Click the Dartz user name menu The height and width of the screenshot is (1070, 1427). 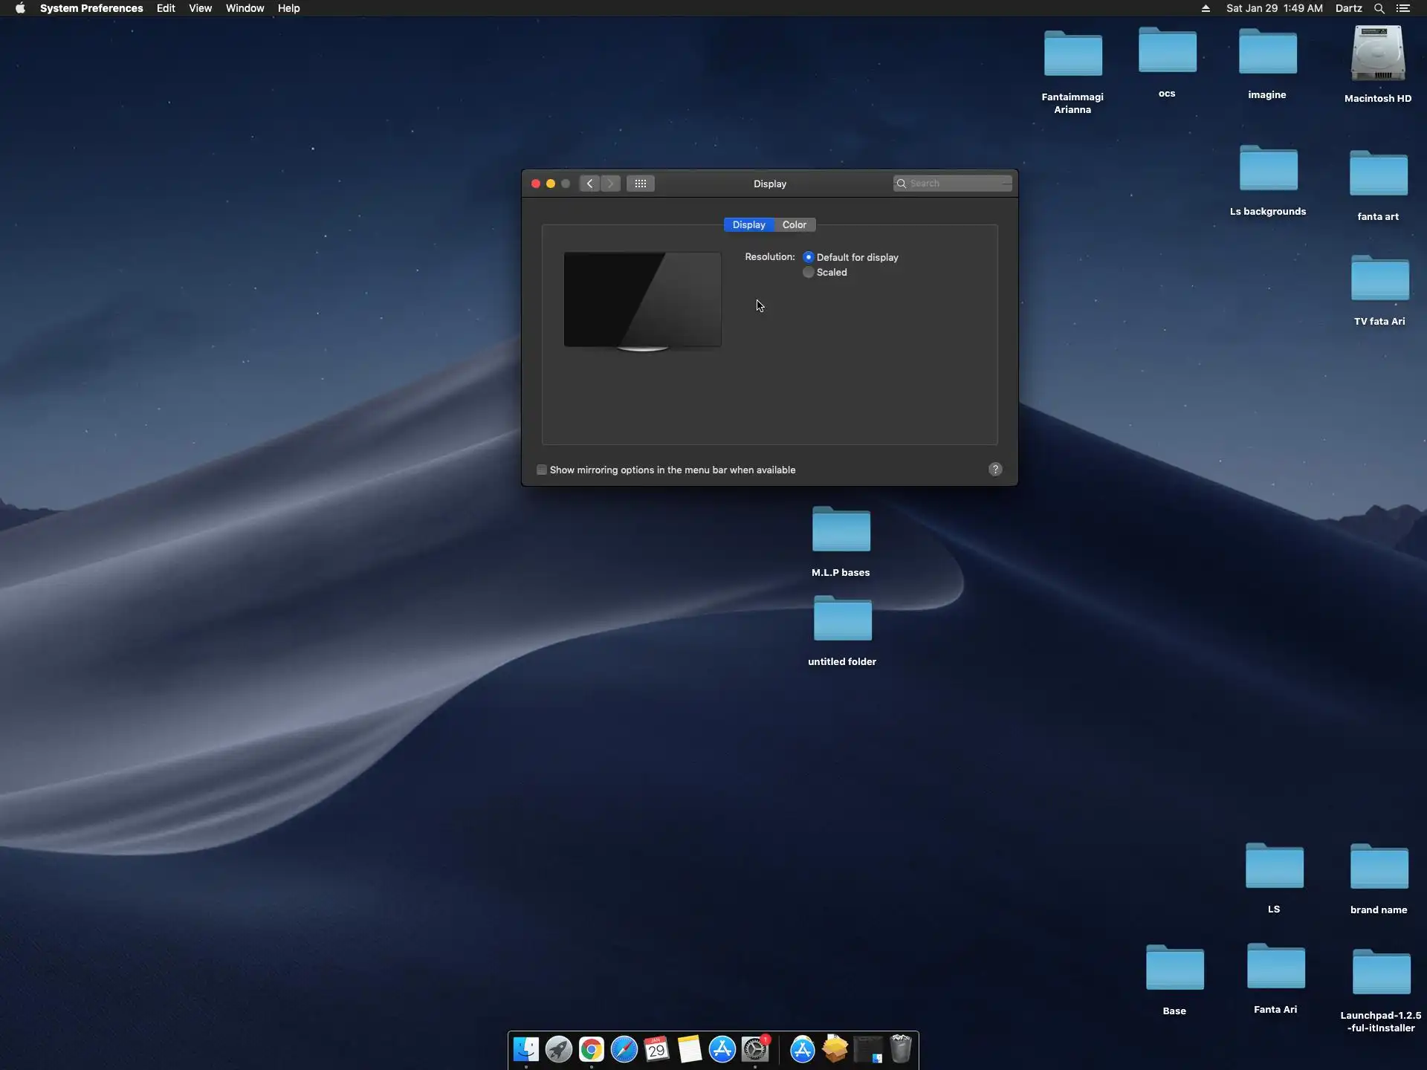click(1348, 8)
